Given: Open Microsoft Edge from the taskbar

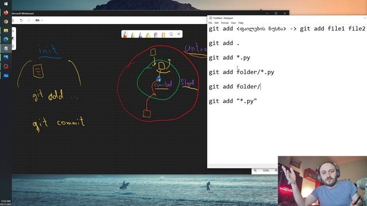Looking at the screenshot, I should tap(6, 39).
